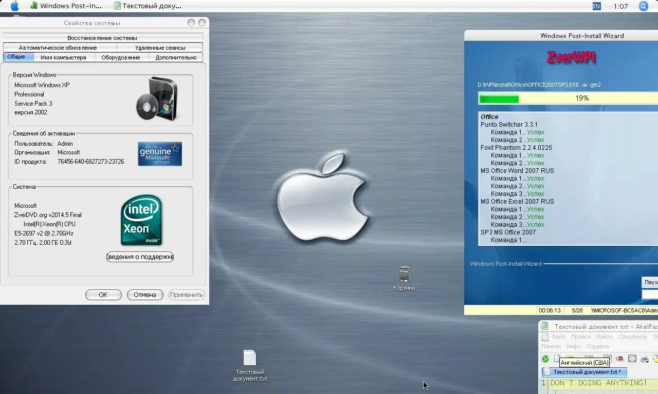658x394 pixels.
Task: Click the notepad icon left of Файл menu
Action: [x=544, y=337]
